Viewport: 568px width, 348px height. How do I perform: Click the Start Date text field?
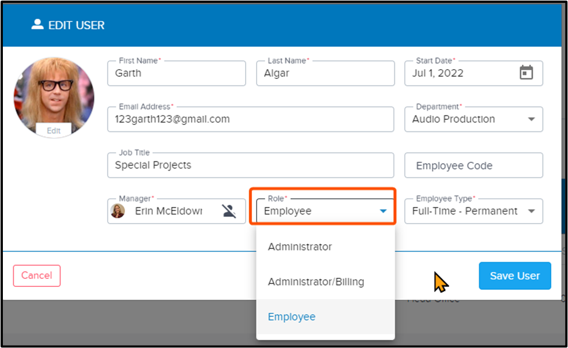[x=461, y=73]
